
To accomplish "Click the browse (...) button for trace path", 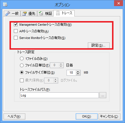I will [x=103, y=95].
